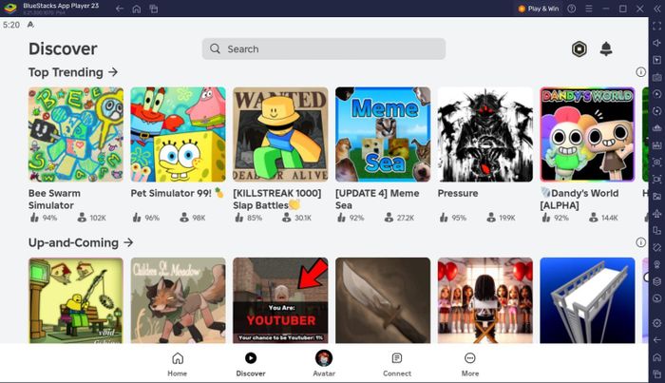
Task: Open the fox Meadow game thumbnail
Action: pos(179,300)
